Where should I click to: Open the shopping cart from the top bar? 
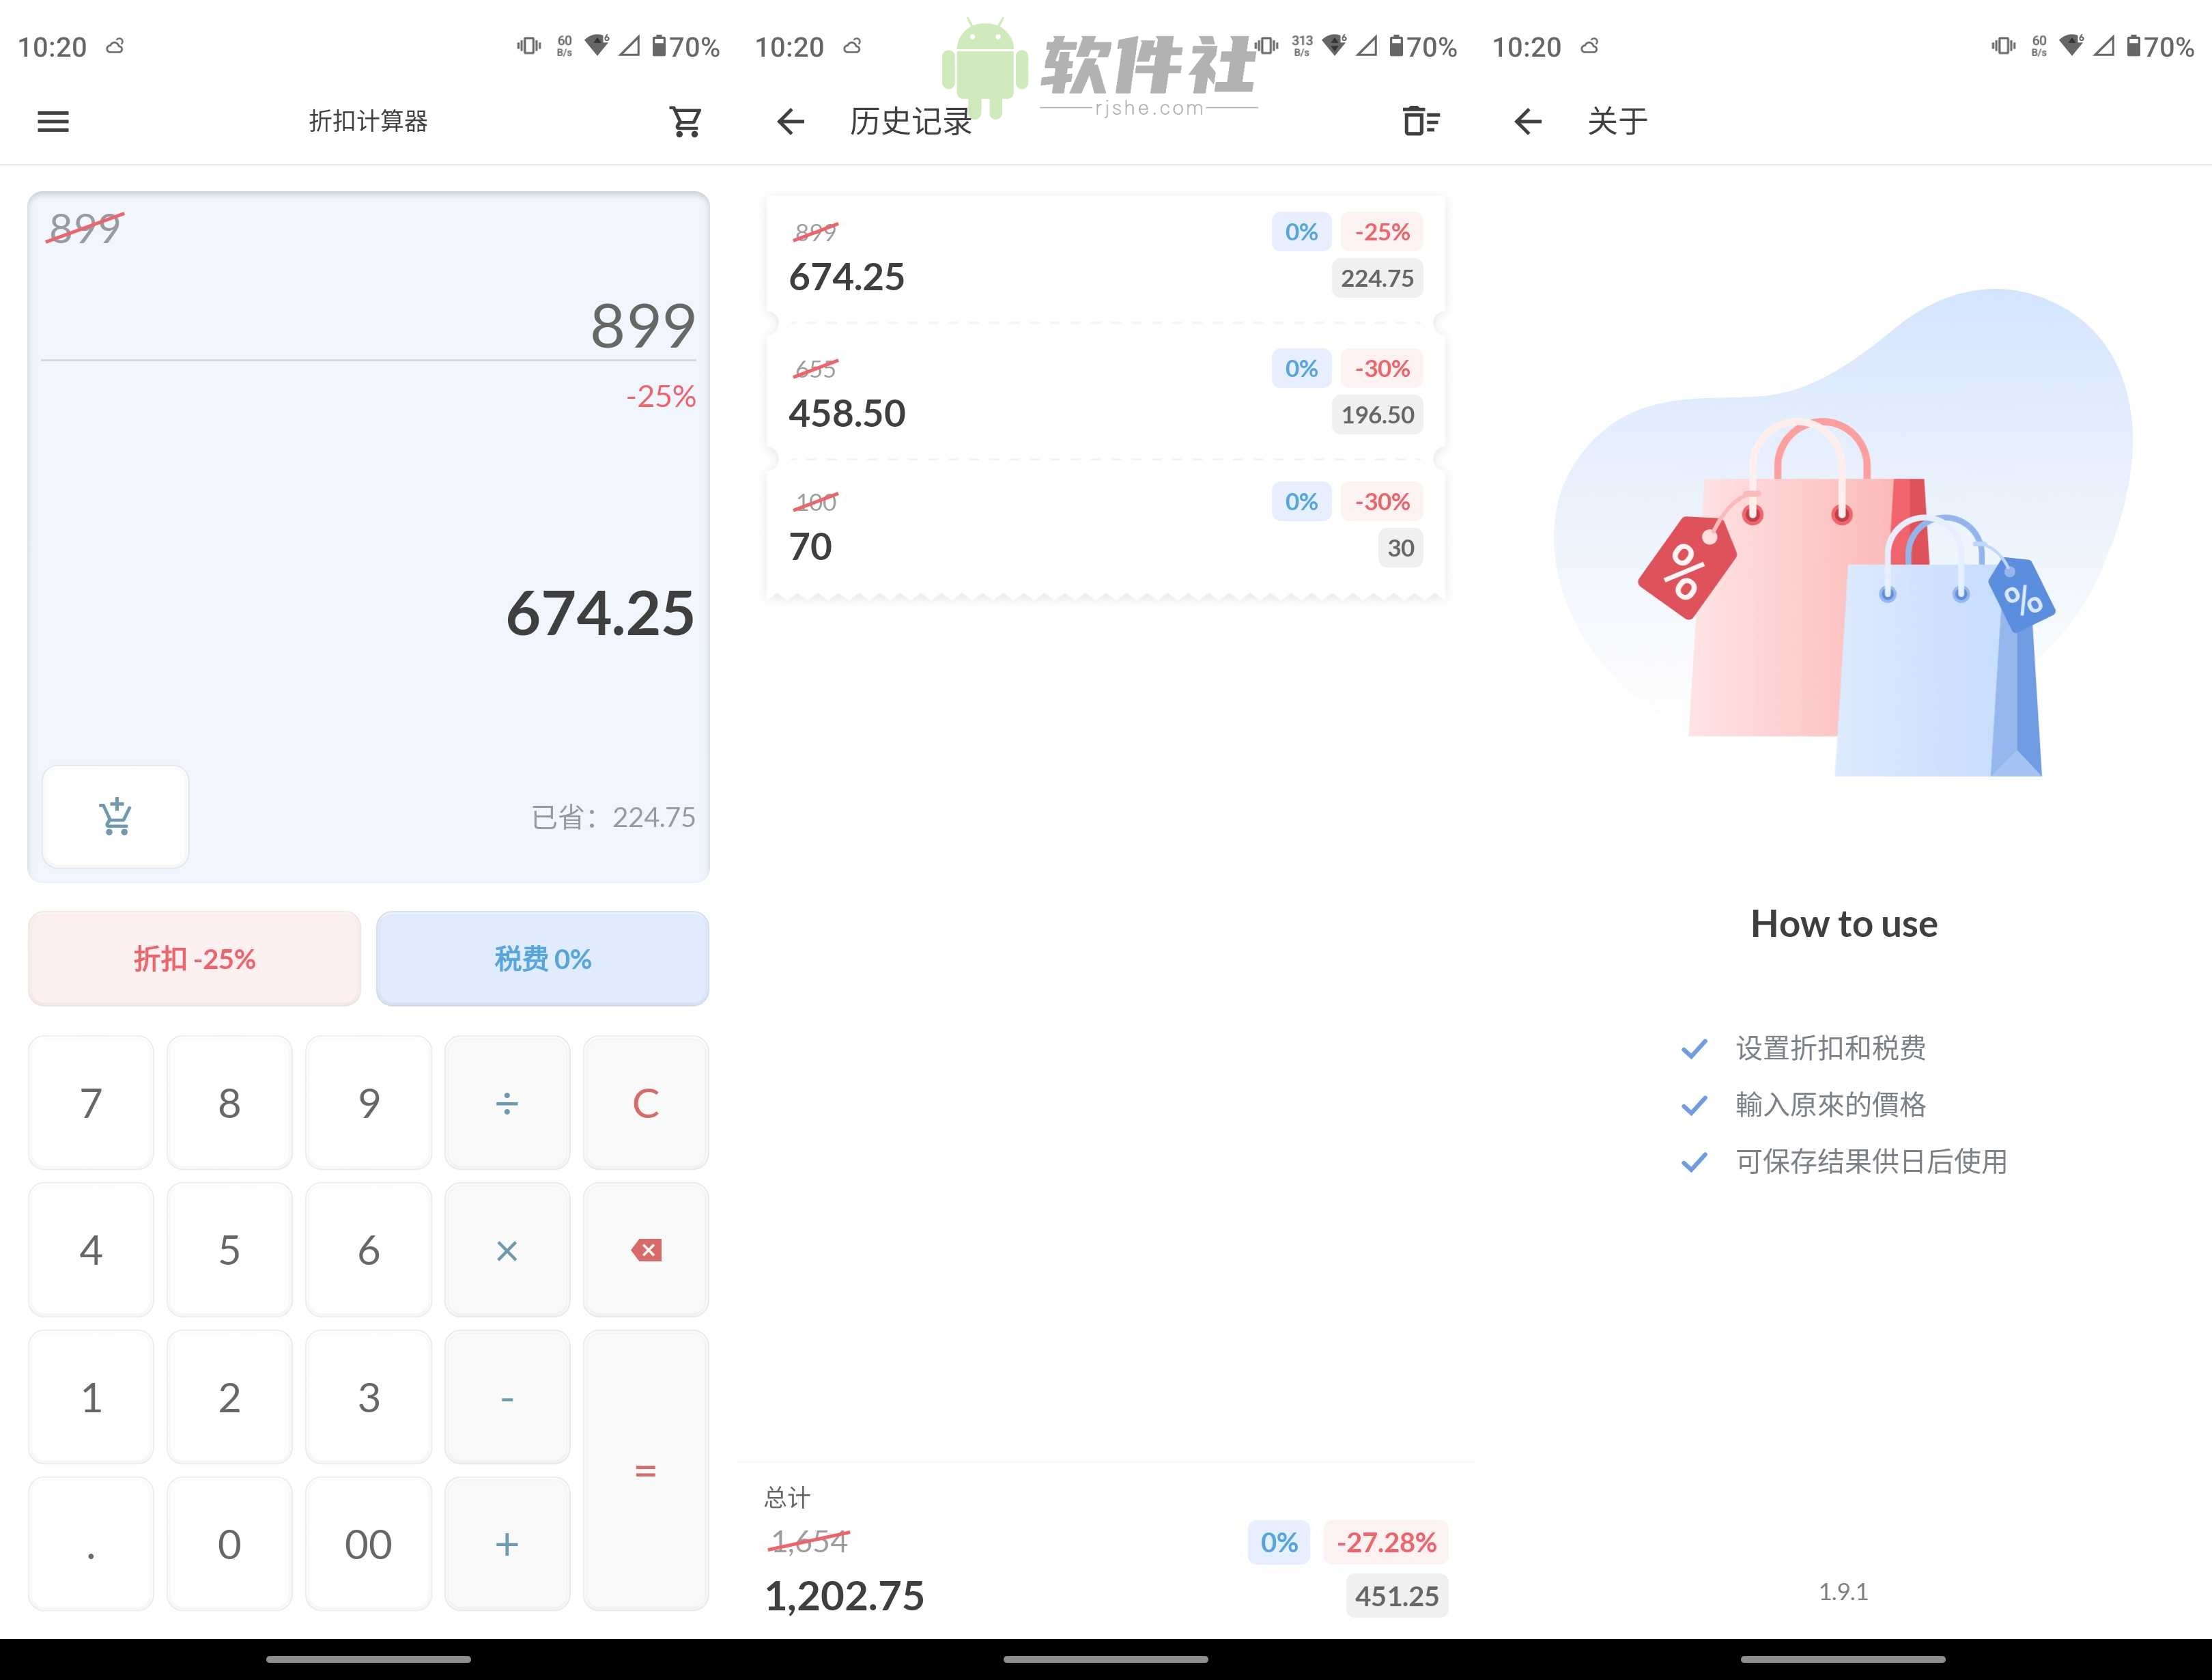685,121
